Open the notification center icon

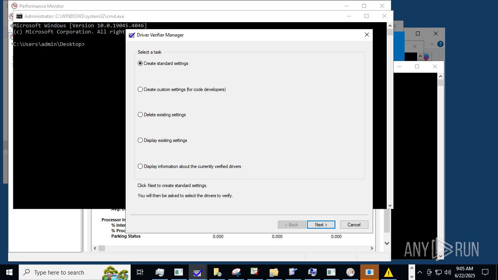[485, 272]
